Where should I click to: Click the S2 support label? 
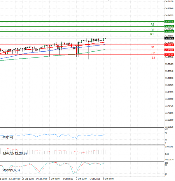tap(153, 53)
